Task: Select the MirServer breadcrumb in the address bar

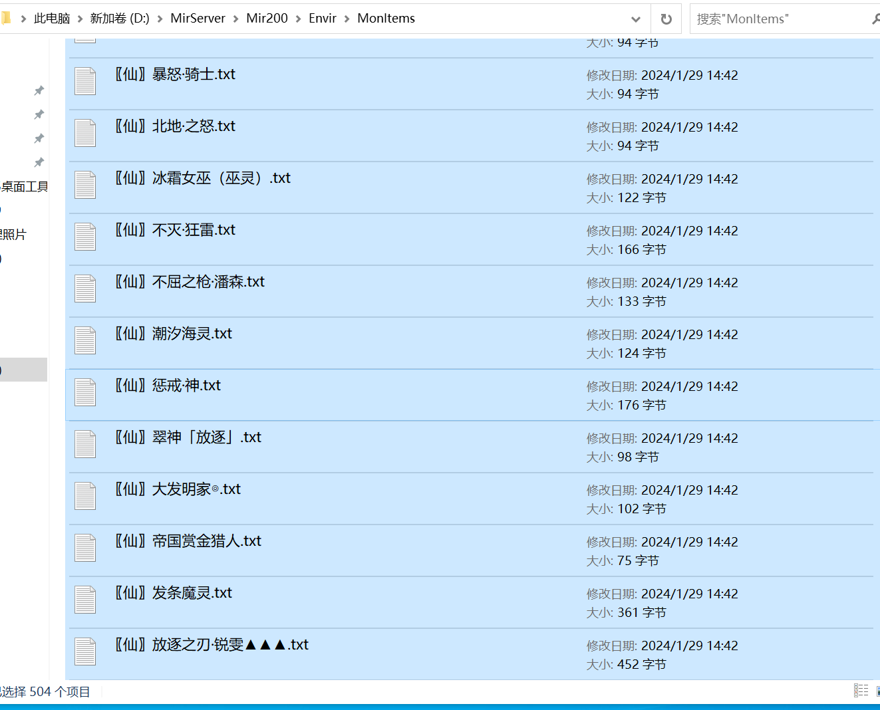Action: click(198, 19)
